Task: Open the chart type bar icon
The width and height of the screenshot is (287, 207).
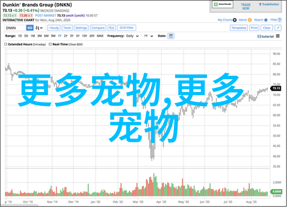Action: point(37,28)
